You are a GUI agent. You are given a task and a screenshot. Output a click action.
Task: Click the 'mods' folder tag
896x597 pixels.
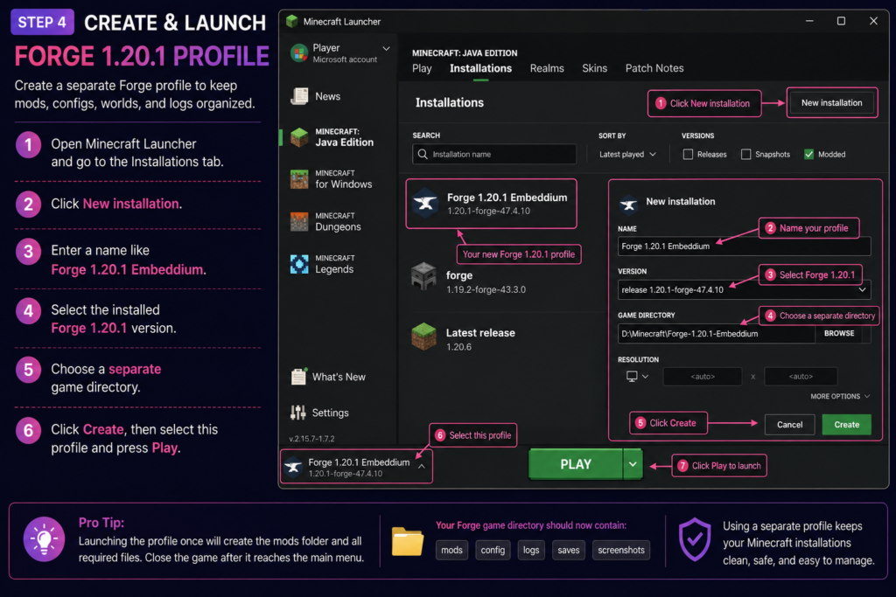(x=451, y=550)
